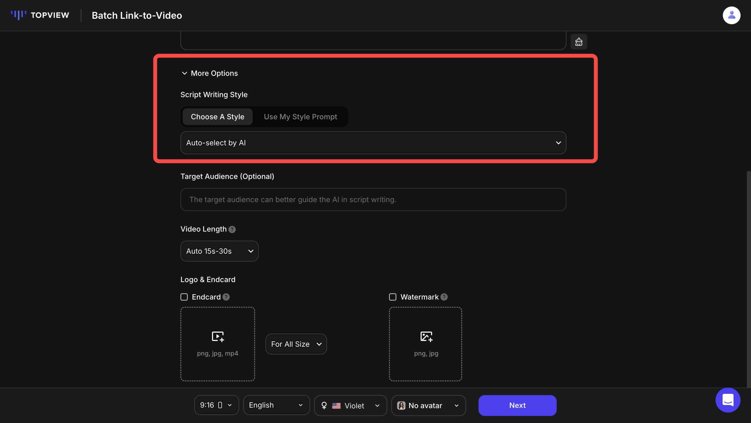Click the Endcard help question icon
751x423 pixels.
[x=226, y=297]
